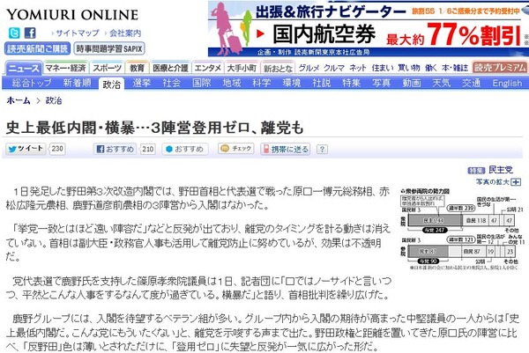This screenshot has width=529, height=353.
Task: Open the 本・雑誌 link in top nav
Action: tap(455, 68)
